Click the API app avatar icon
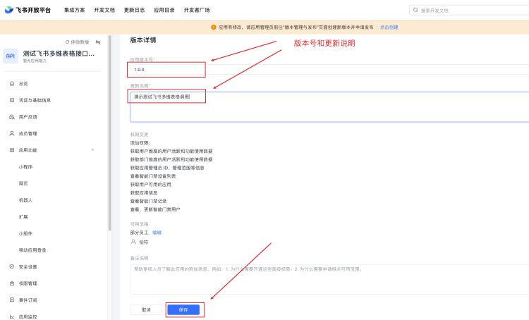 pos(11,56)
